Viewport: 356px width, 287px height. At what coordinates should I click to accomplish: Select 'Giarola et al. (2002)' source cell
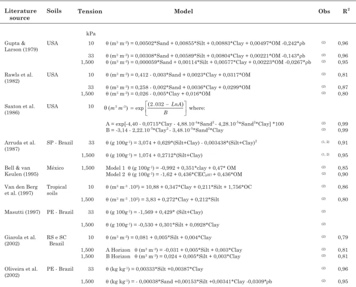(20, 240)
